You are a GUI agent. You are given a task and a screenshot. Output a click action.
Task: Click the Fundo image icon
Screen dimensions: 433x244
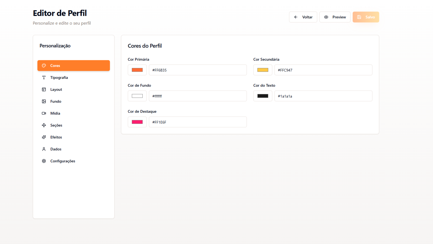tap(44, 101)
